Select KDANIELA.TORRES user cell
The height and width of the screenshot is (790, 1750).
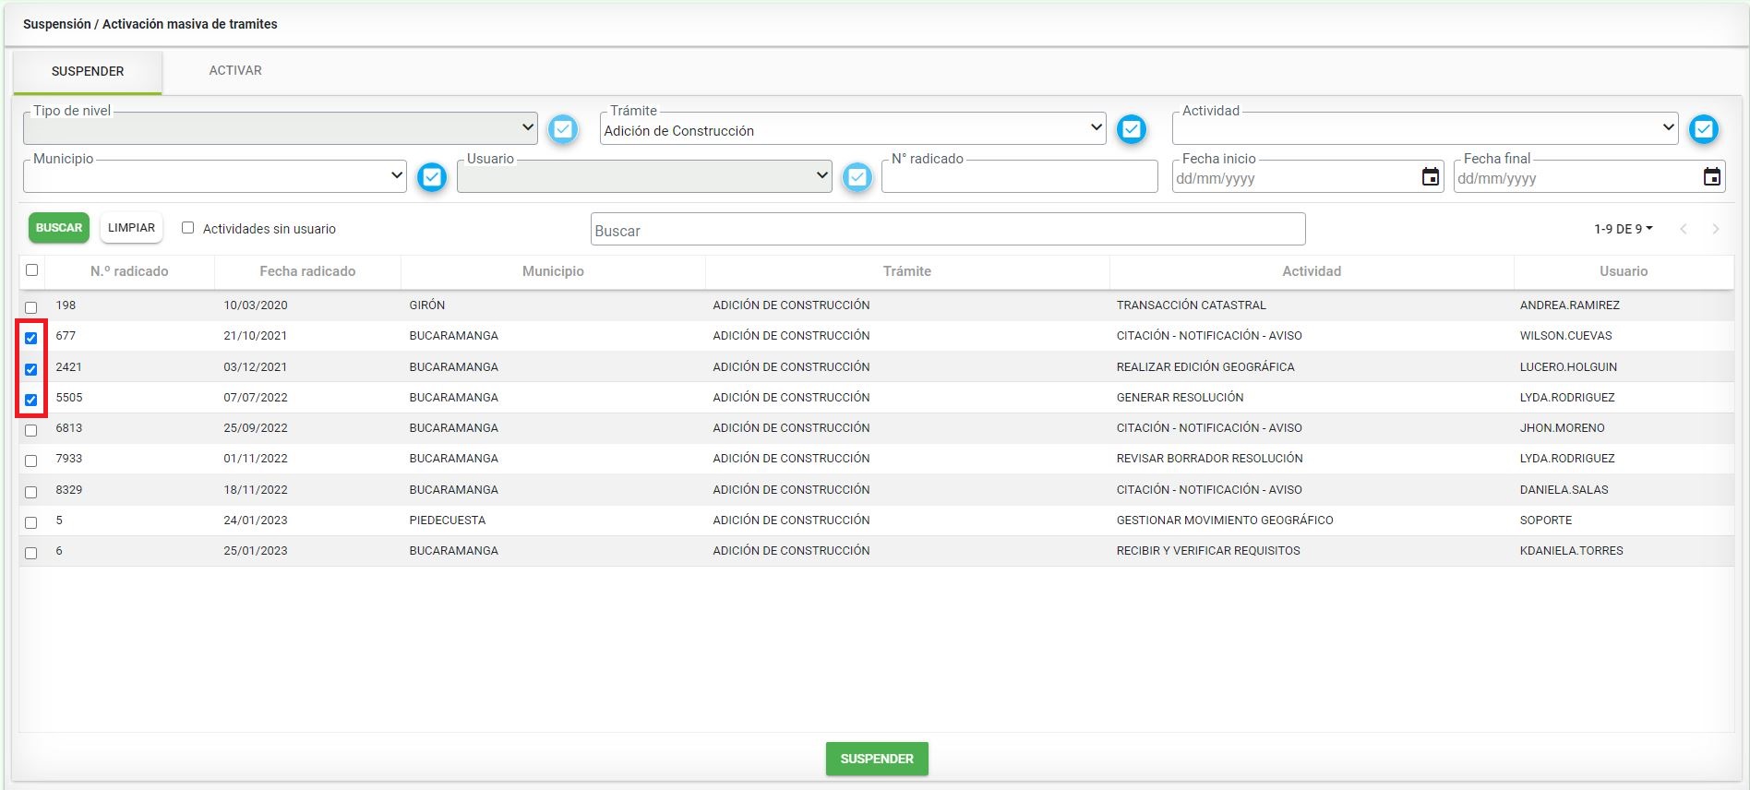pos(1572,551)
